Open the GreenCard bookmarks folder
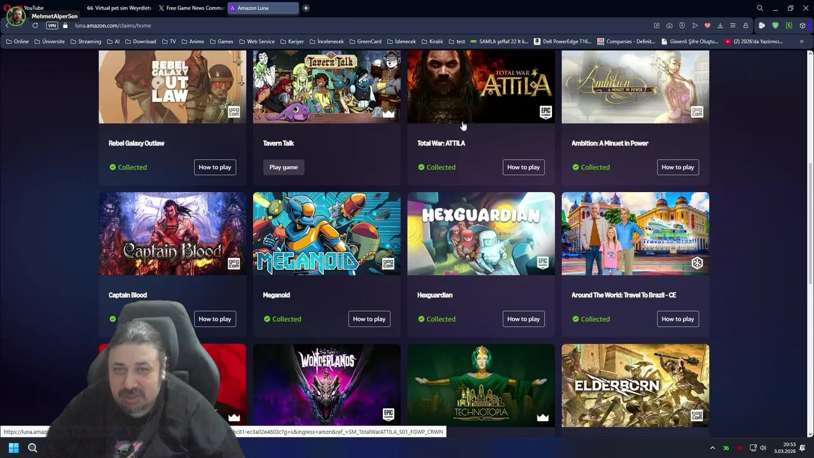This screenshot has width=814, height=458. click(365, 41)
